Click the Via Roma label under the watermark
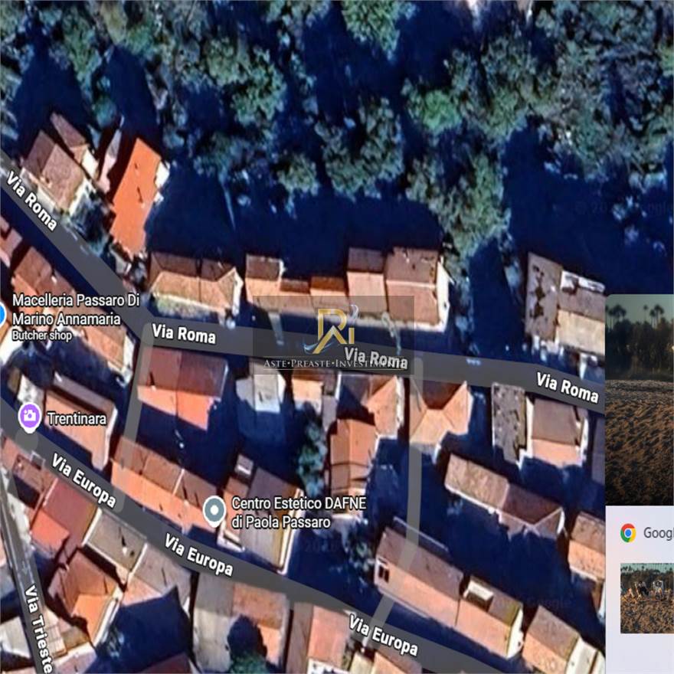This screenshot has width=674, height=674. [x=376, y=357]
